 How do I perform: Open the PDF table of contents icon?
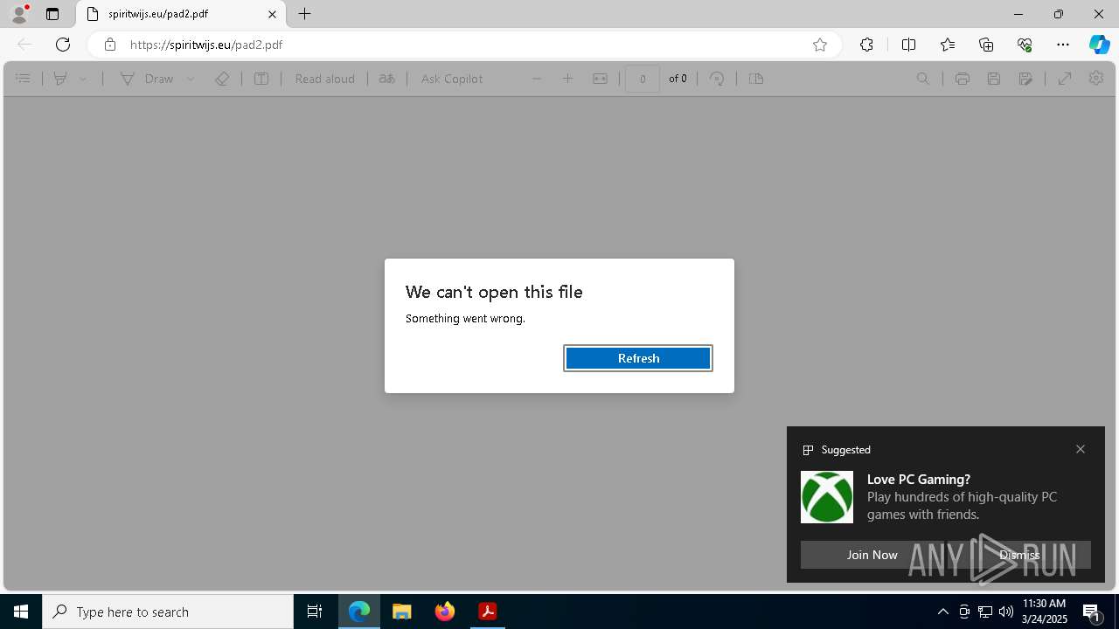(x=24, y=79)
